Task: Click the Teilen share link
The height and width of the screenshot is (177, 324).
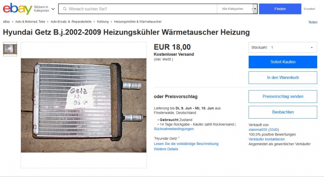Action: point(313,23)
